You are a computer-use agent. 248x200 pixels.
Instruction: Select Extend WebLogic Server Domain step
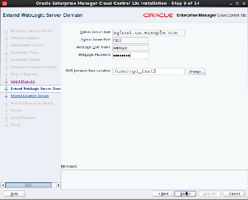click(x=36, y=89)
